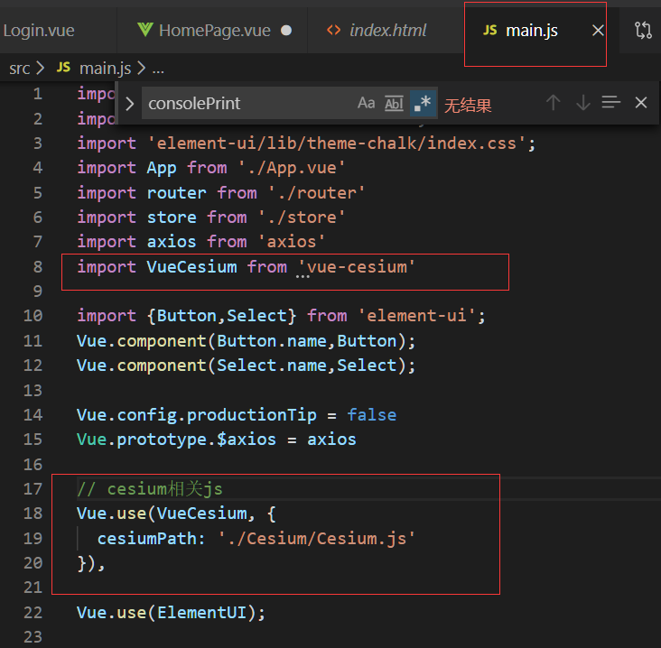Disable Use Regular Expression option
This screenshot has height=648, width=661.
[422, 103]
